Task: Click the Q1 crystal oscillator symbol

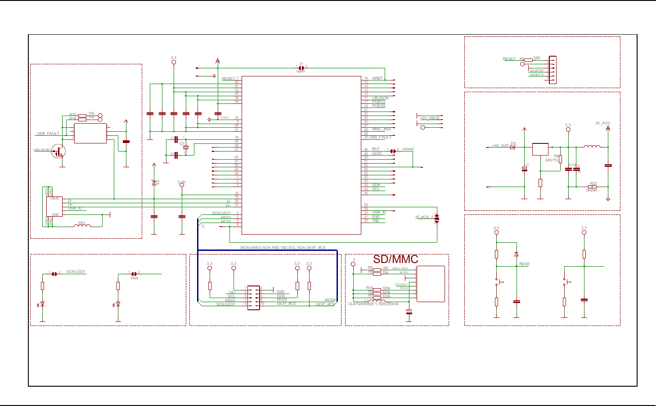Action: click(185, 147)
